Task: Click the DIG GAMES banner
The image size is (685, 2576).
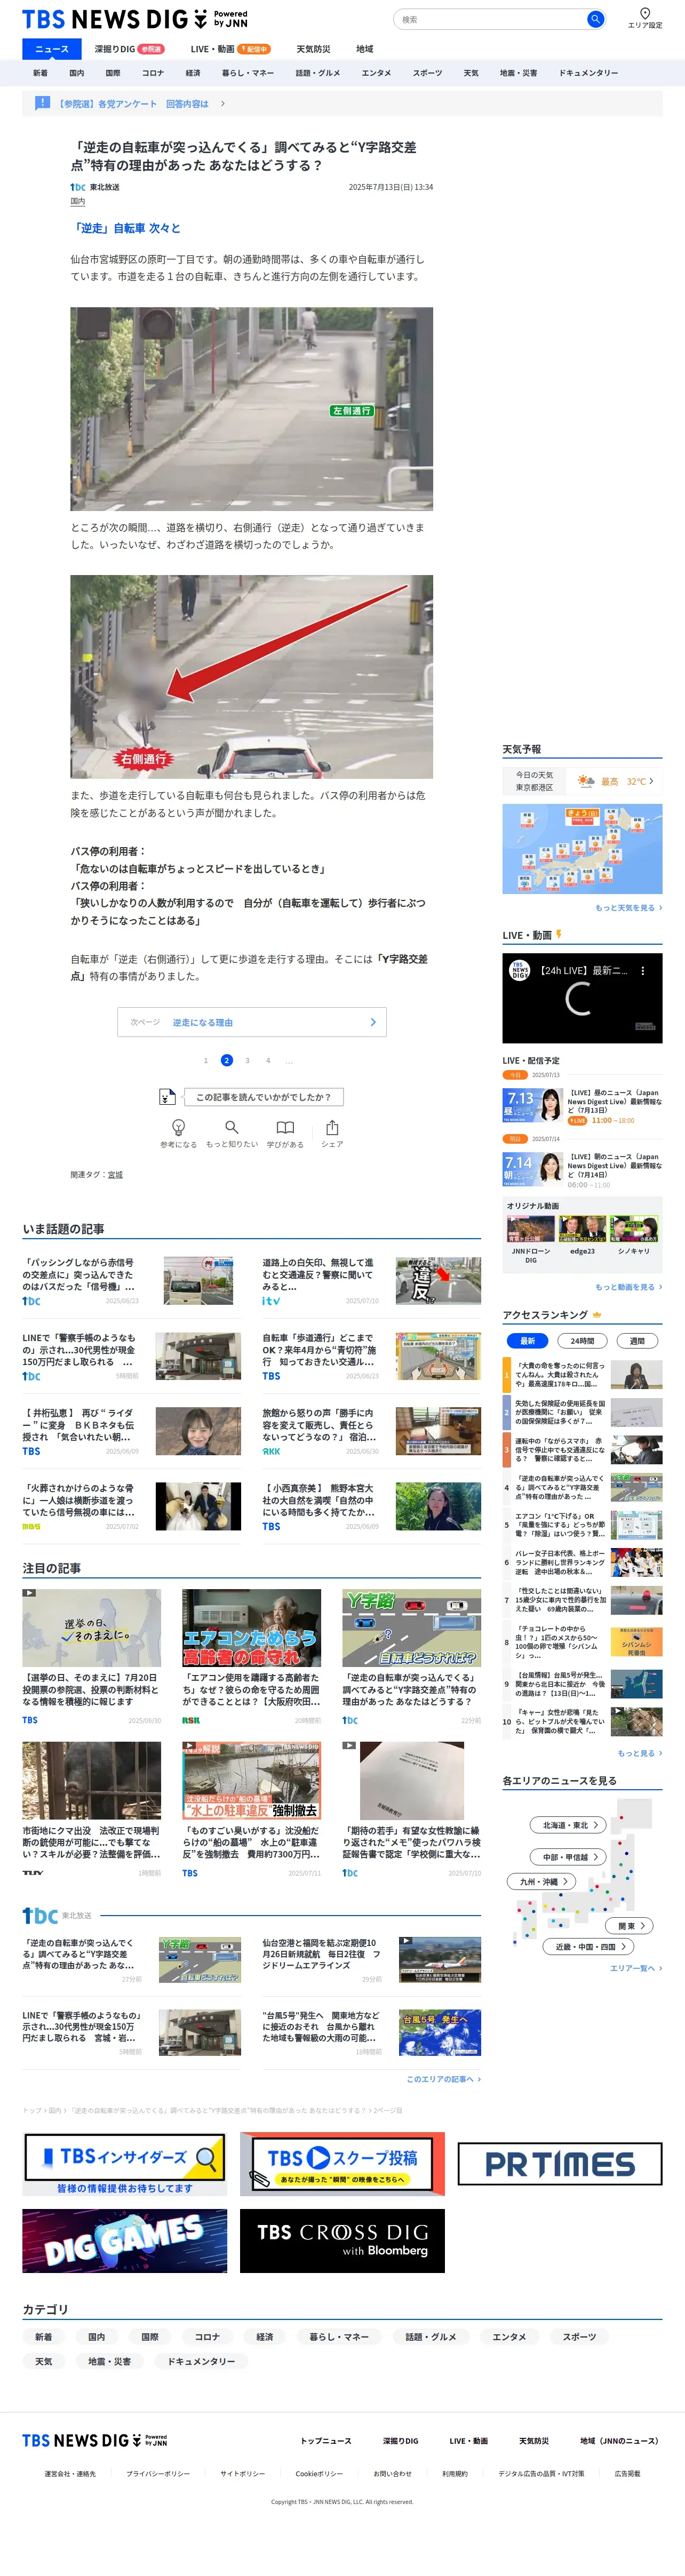Action: (125, 2240)
